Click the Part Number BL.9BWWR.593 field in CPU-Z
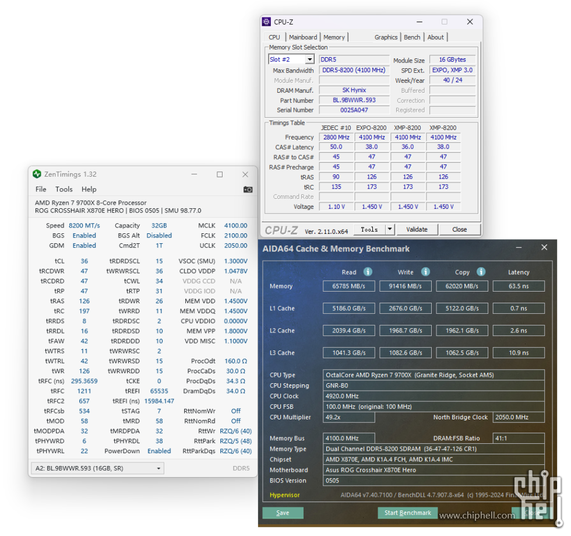571x536 pixels. coord(354,100)
